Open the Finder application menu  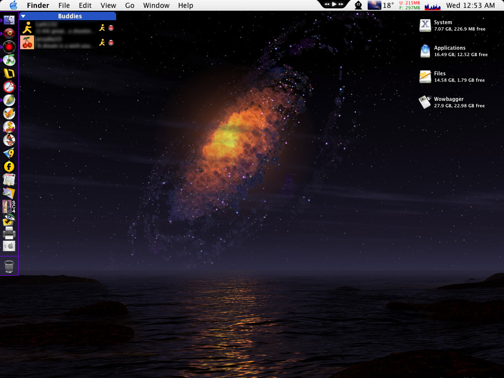click(38, 5)
